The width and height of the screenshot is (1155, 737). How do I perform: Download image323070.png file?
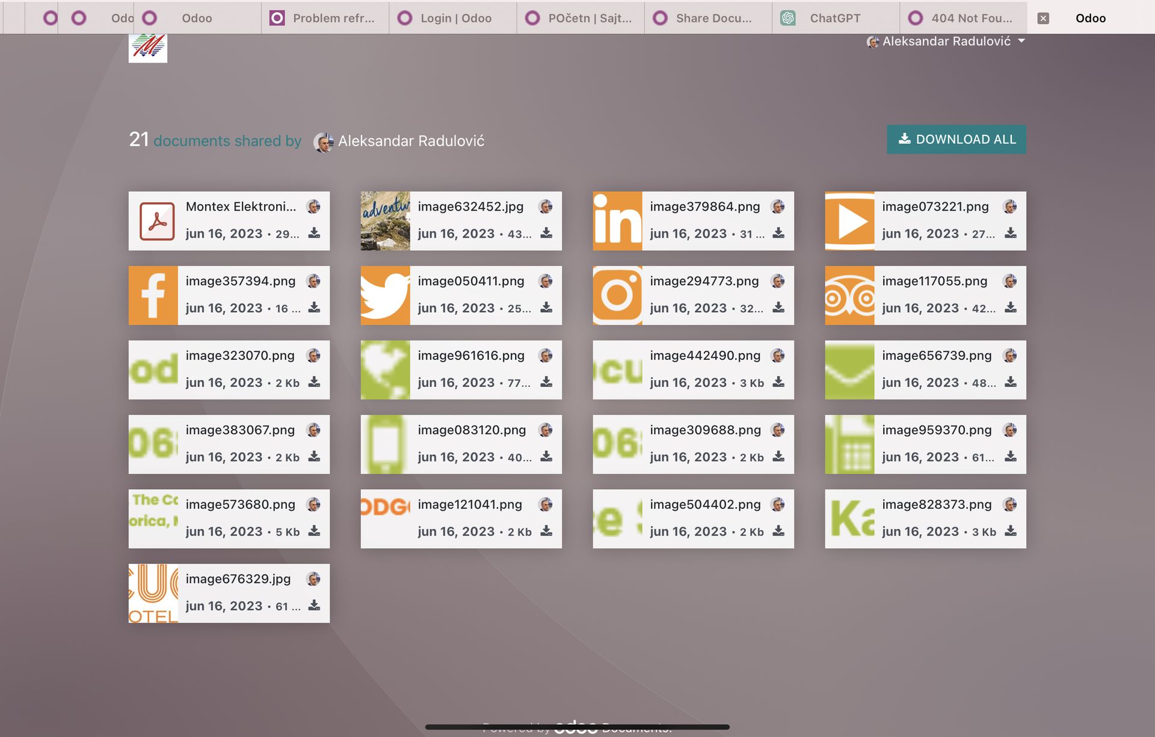[314, 382]
